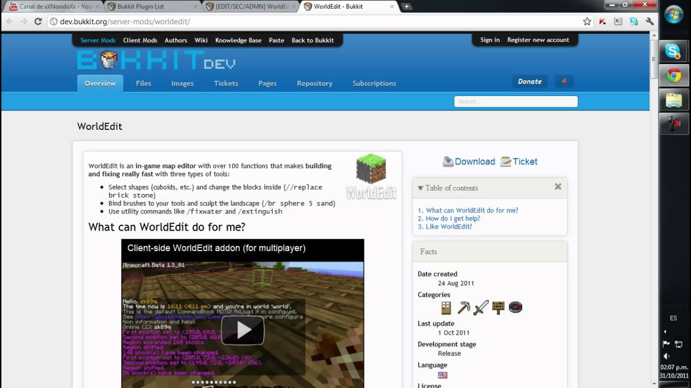Viewport: 691px width, 388px height.
Task: Open the Download link
Action: [x=469, y=161]
